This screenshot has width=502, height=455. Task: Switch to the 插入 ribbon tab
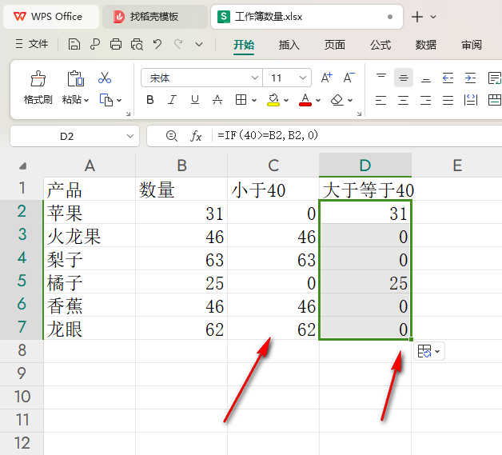(289, 45)
